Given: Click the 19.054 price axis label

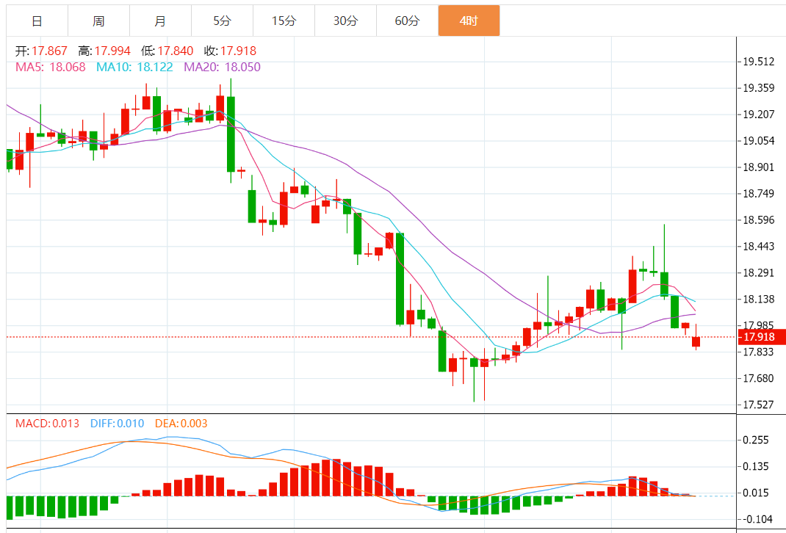Looking at the screenshot, I should tap(758, 141).
